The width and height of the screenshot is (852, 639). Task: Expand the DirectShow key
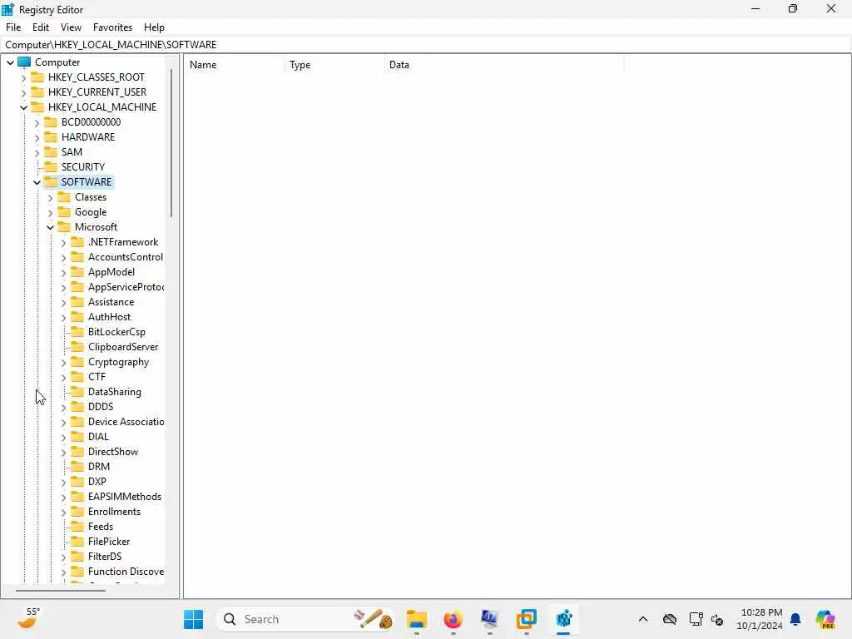[63, 452]
